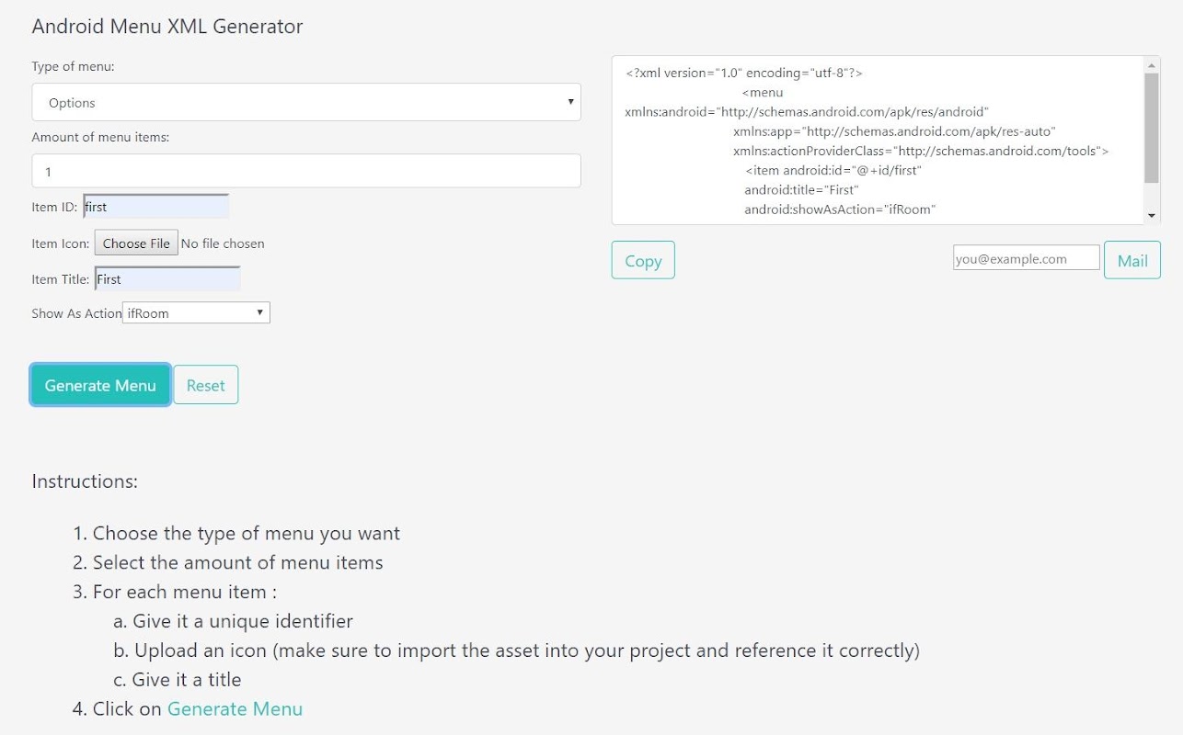Click 'For each menu item :' text

click(x=185, y=592)
